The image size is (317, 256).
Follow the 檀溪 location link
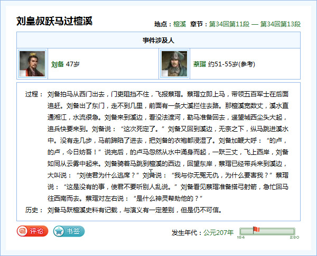[179, 24]
